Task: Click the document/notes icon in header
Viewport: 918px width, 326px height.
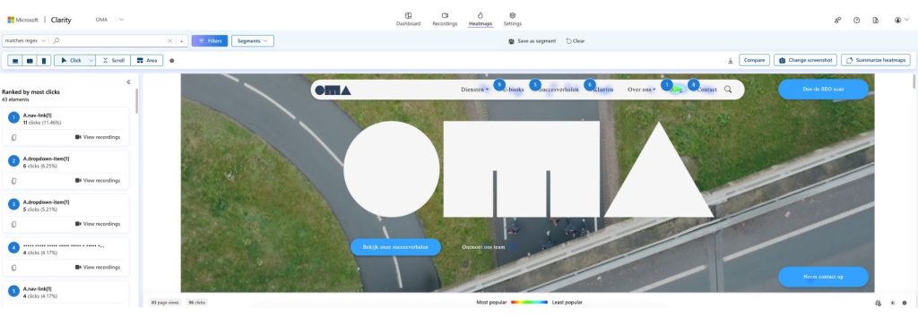Action: click(875, 20)
